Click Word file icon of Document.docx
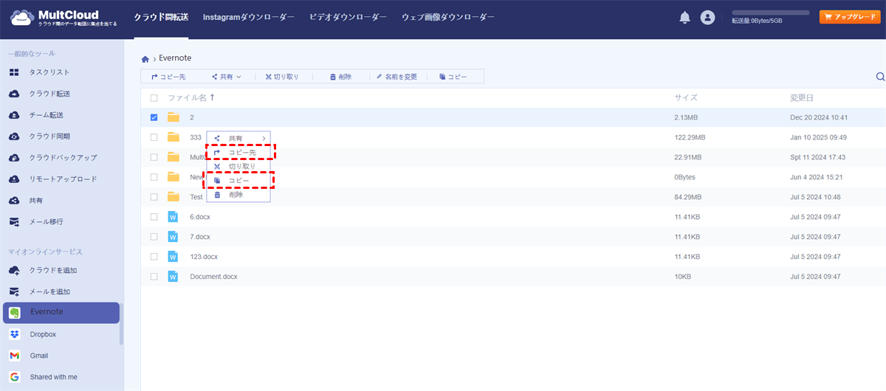This screenshot has width=886, height=391. tap(174, 277)
